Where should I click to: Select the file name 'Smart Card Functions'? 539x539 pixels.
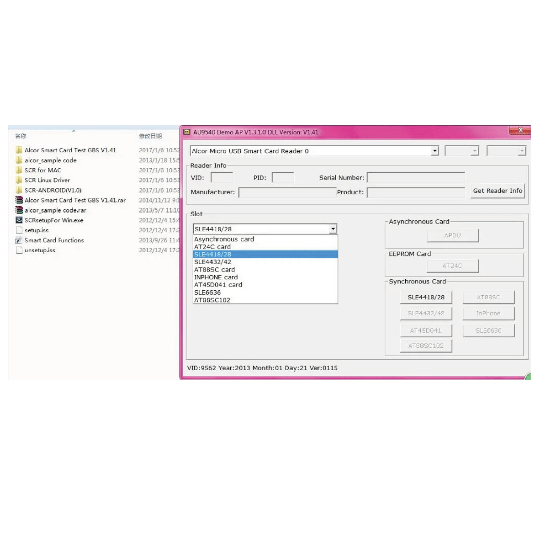54,240
